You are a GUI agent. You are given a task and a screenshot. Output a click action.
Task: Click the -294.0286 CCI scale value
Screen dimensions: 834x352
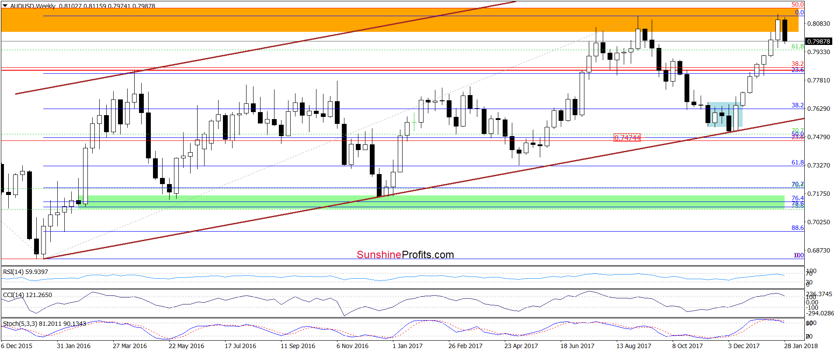[820, 313]
